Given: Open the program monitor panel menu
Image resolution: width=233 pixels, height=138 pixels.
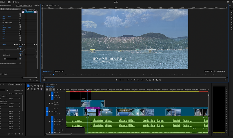Looking at the screenshot, I should tap(58, 5).
